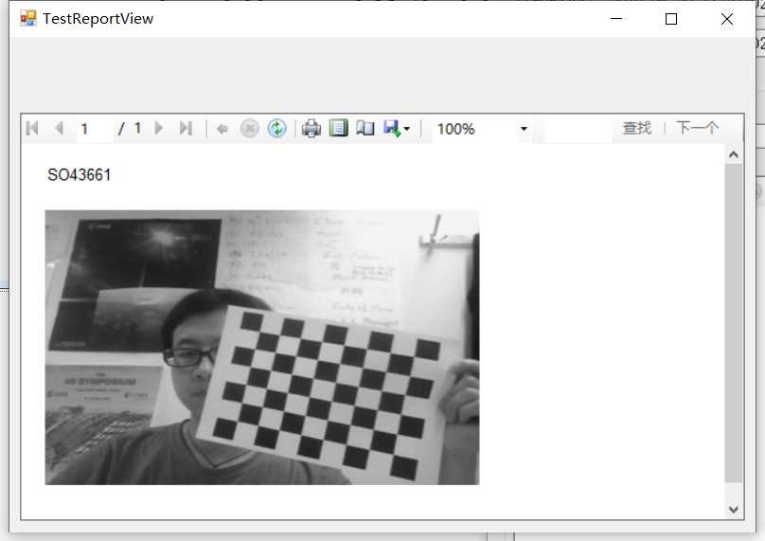Click scrollbar up arrow in report viewer
This screenshot has width=765, height=541.
734,154
